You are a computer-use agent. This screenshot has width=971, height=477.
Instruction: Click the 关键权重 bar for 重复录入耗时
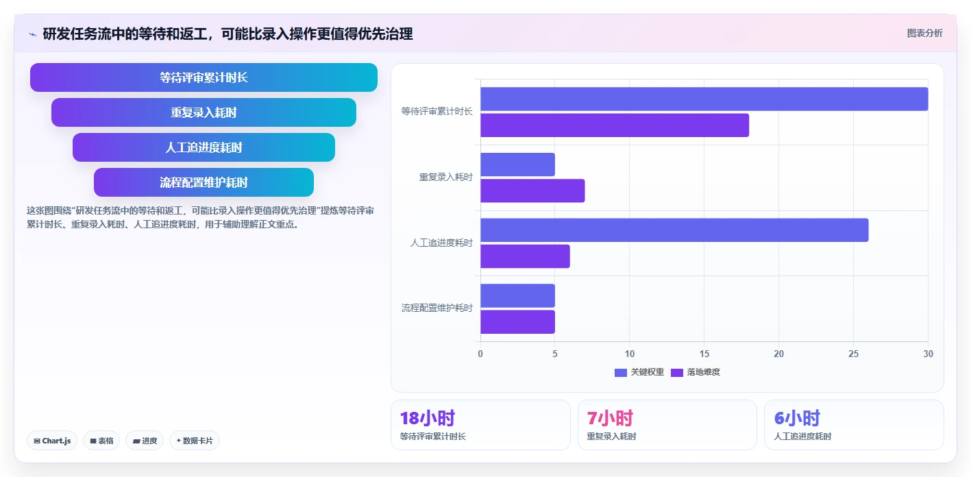[x=517, y=164]
